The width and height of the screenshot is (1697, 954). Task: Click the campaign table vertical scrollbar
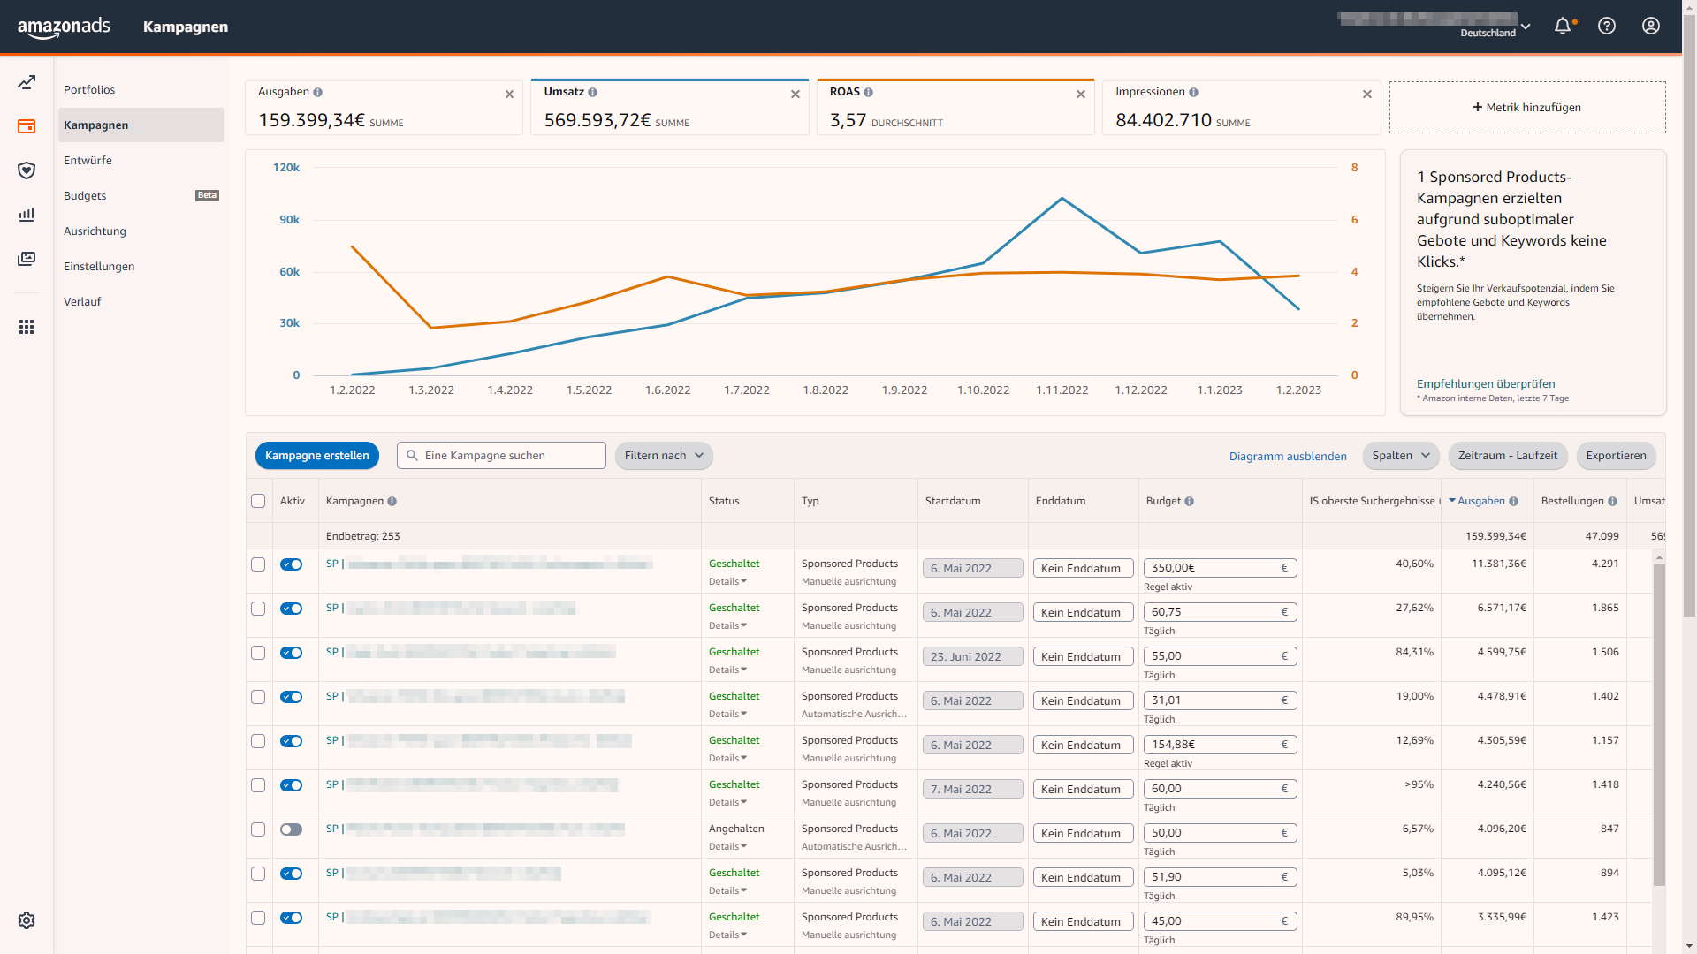click(x=1659, y=724)
